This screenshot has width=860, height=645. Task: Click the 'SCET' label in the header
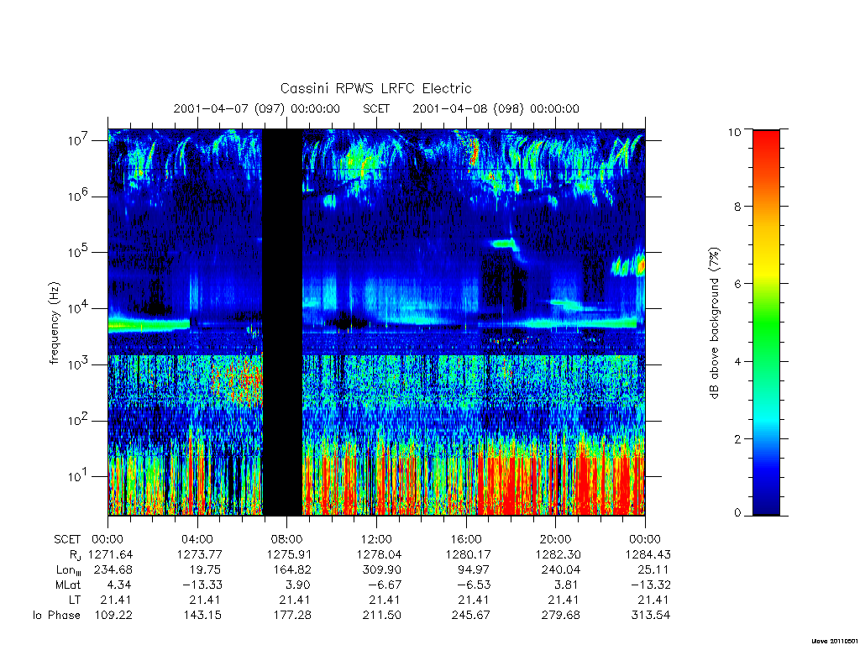376,108
